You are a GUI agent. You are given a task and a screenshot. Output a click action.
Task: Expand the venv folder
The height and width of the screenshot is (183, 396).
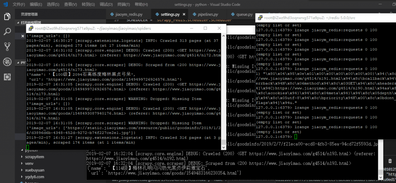click(29, 163)
